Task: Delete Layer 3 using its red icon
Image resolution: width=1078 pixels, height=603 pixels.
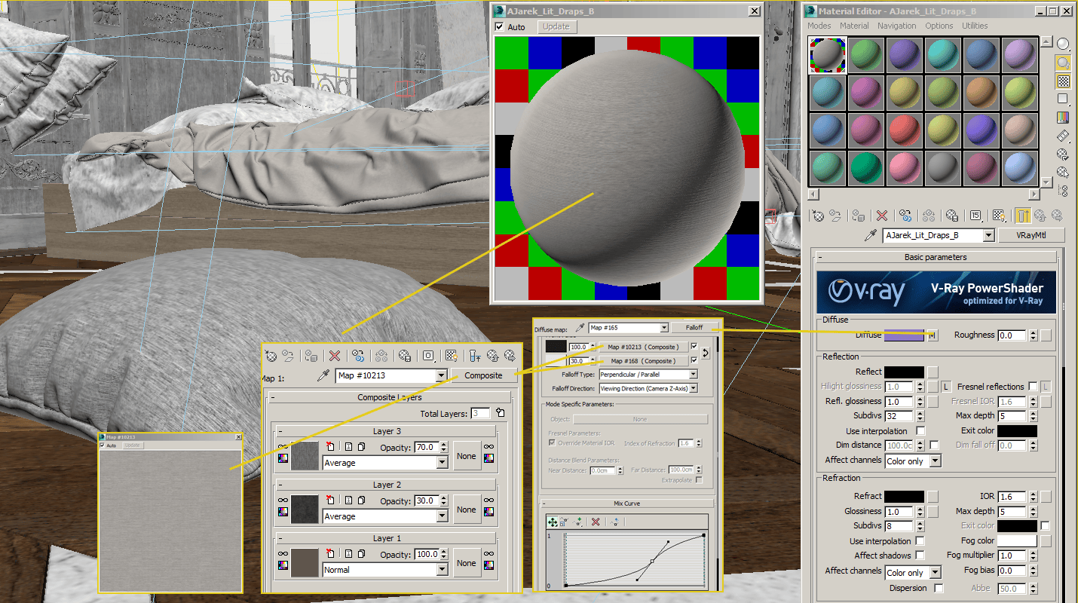Action: click(329, 447)
